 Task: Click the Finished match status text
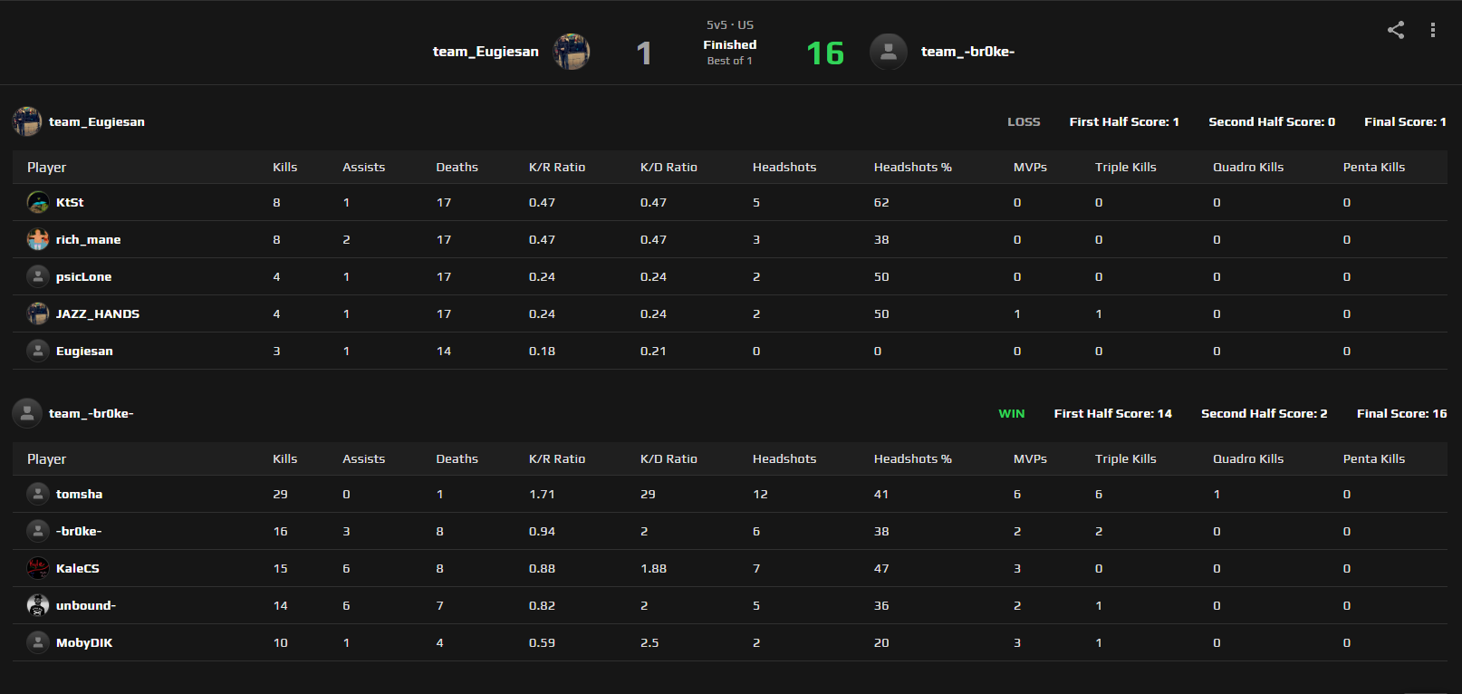click(730, 44)
